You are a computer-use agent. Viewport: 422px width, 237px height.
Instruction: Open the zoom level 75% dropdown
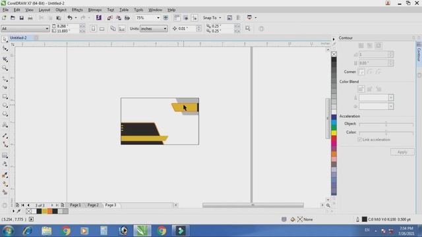click(158, 18)
